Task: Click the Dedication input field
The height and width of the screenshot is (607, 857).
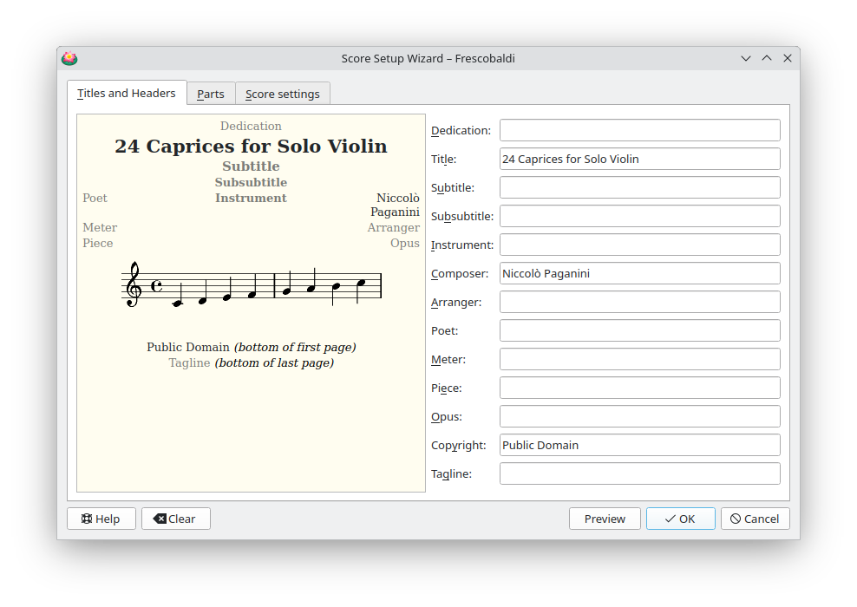Action: (x=639, y=131)
